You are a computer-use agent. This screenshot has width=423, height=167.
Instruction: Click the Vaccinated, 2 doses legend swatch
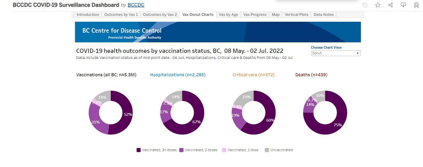tap(182, 150)
